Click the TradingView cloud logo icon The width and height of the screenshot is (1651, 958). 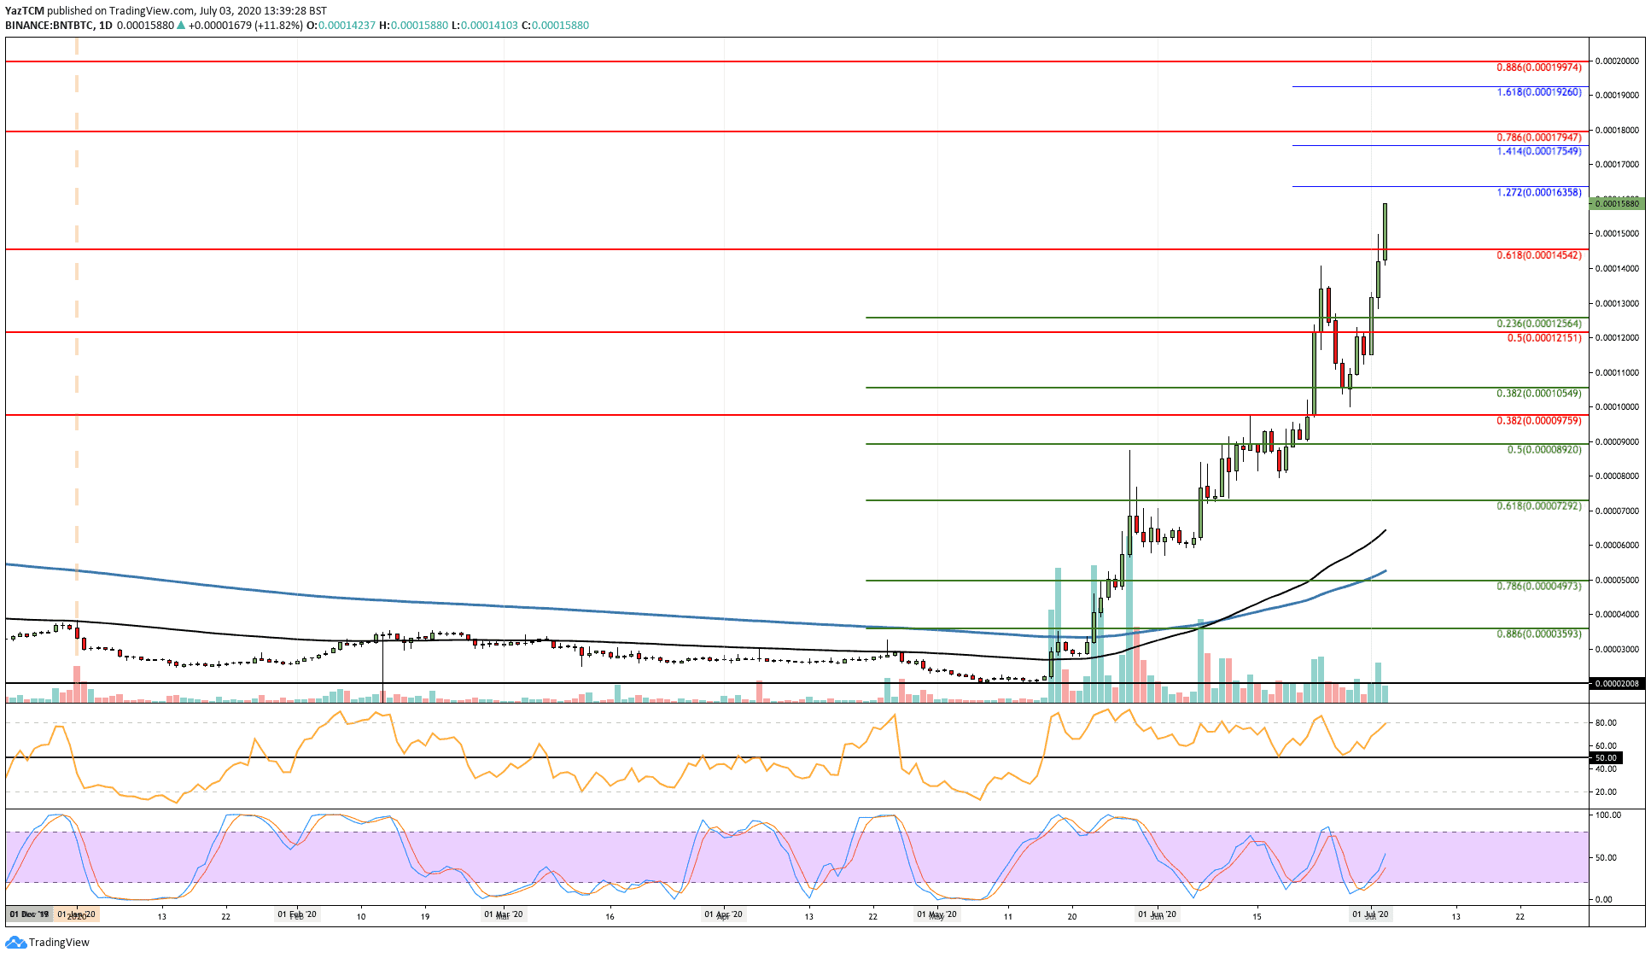click(15, 943)
